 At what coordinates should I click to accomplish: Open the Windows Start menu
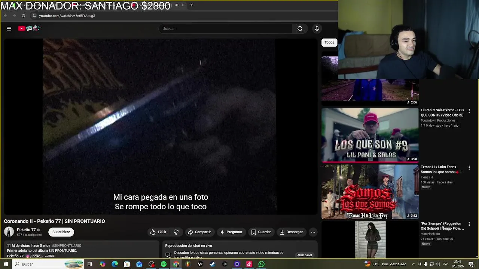6,264
